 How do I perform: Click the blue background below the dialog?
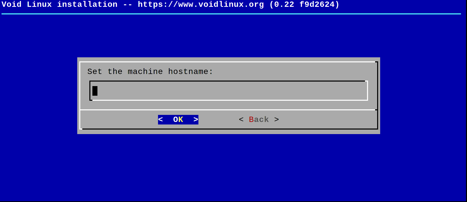point(228,167)
